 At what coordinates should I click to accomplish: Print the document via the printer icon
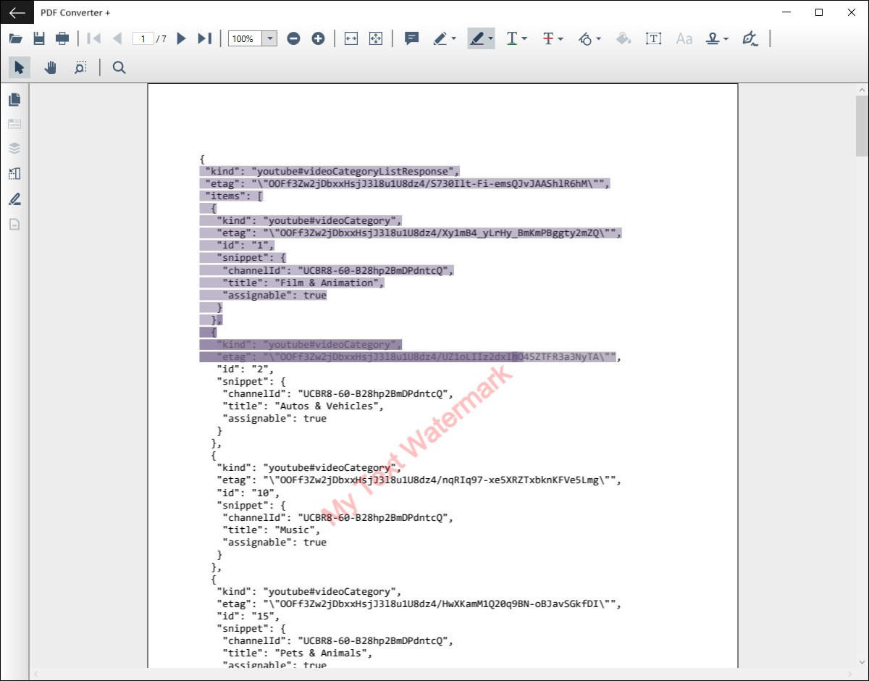pyautogui.click(x=63, y=38)
